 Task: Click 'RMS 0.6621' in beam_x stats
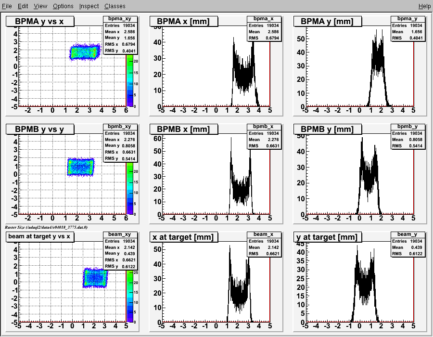(264, 254)
